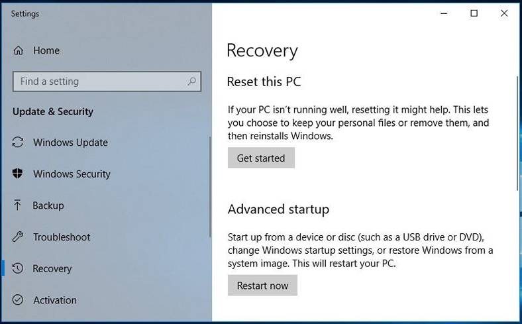
Task: Click the sidebar navigation scrollbar
Action: coord(210,187)
